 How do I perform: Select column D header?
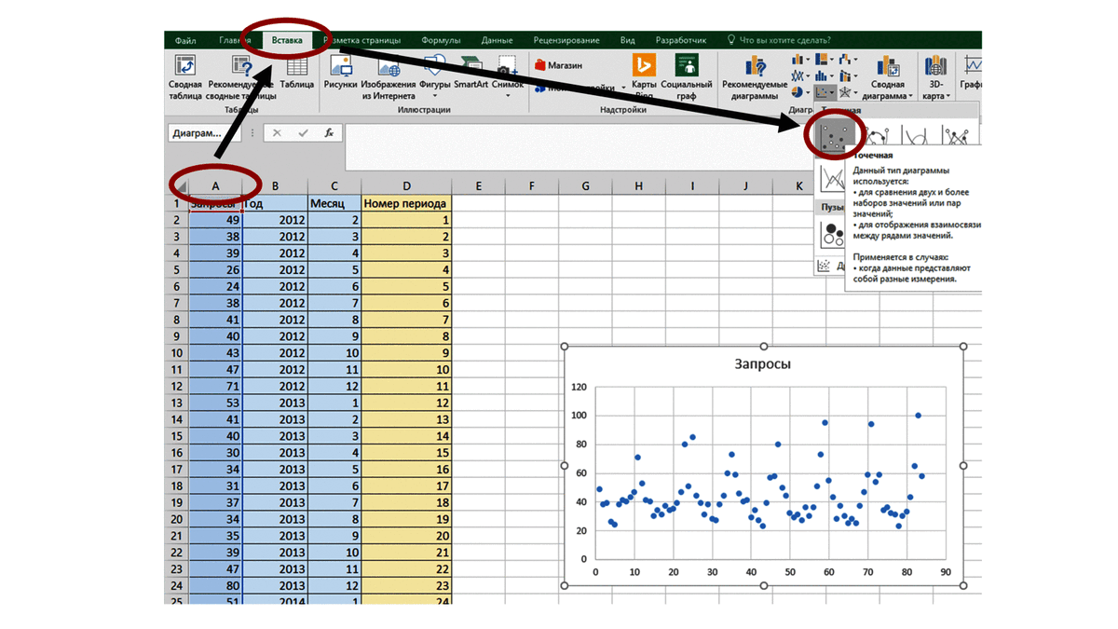[406, 186]
